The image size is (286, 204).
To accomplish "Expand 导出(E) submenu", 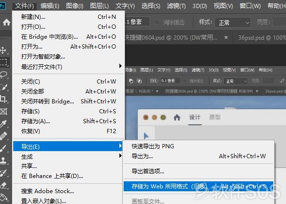I will click(68, 146).
